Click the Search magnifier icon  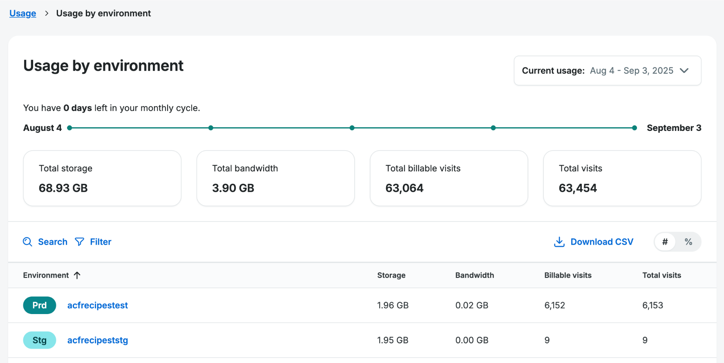(27, 242)
